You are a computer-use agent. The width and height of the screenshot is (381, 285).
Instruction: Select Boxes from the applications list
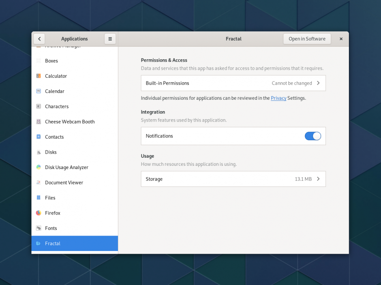(51, 61)
